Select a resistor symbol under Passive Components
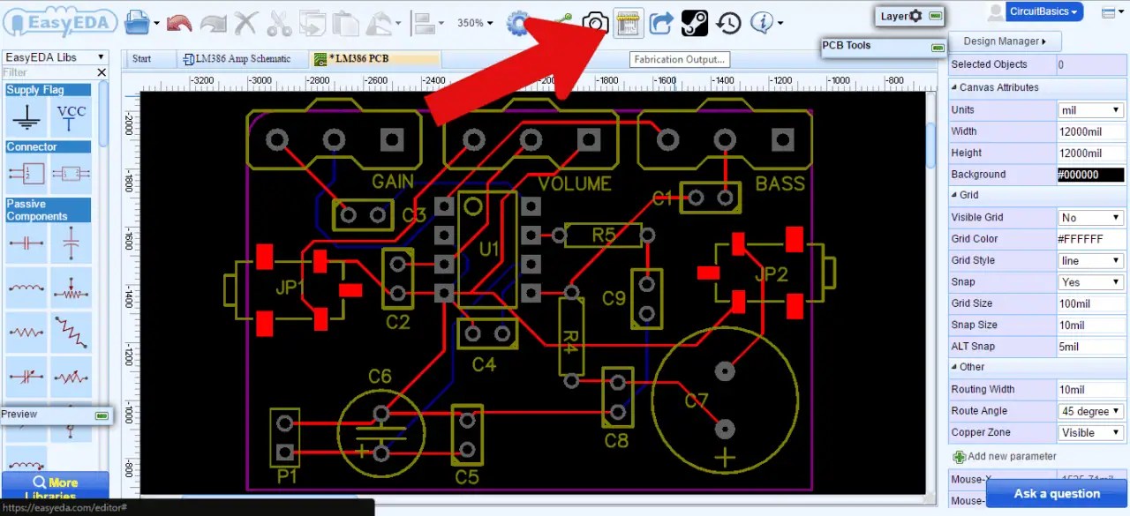The height and width of the screenshot is (516, 1130). 26,333
